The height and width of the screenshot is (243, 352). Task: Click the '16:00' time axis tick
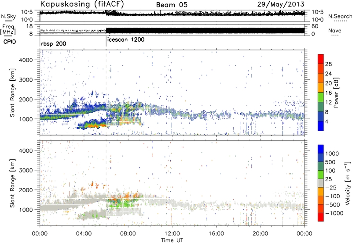(x=216, y=234)
